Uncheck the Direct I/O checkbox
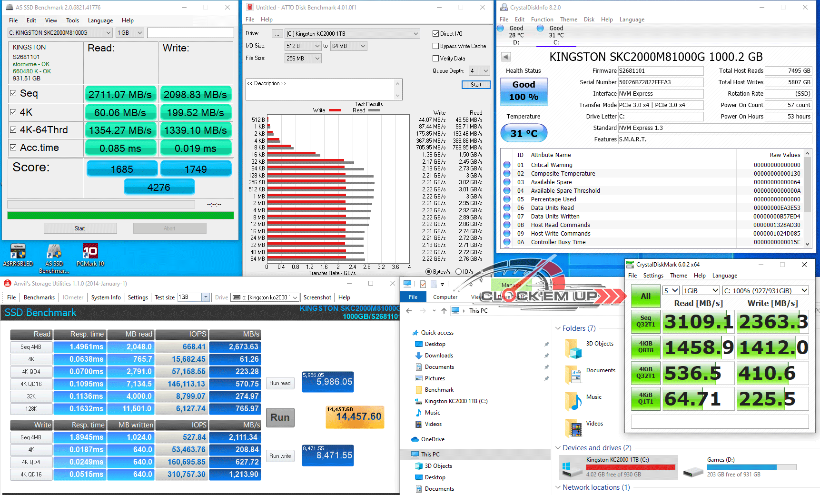The height and width of the screenshot is (495, 820). (435, 34)
